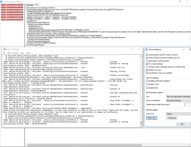This screenshot has height=147, width=191.
Task: Open Notepad Format menu
Action: click(16, 53)
